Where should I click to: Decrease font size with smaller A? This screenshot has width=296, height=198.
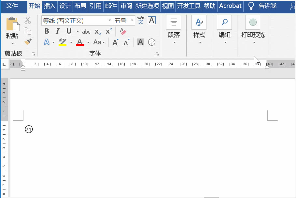pos(126,42)
